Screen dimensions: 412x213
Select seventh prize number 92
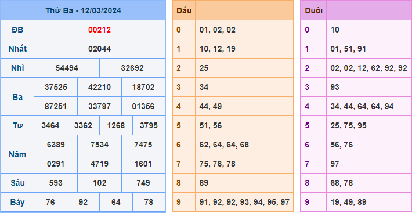83,202
